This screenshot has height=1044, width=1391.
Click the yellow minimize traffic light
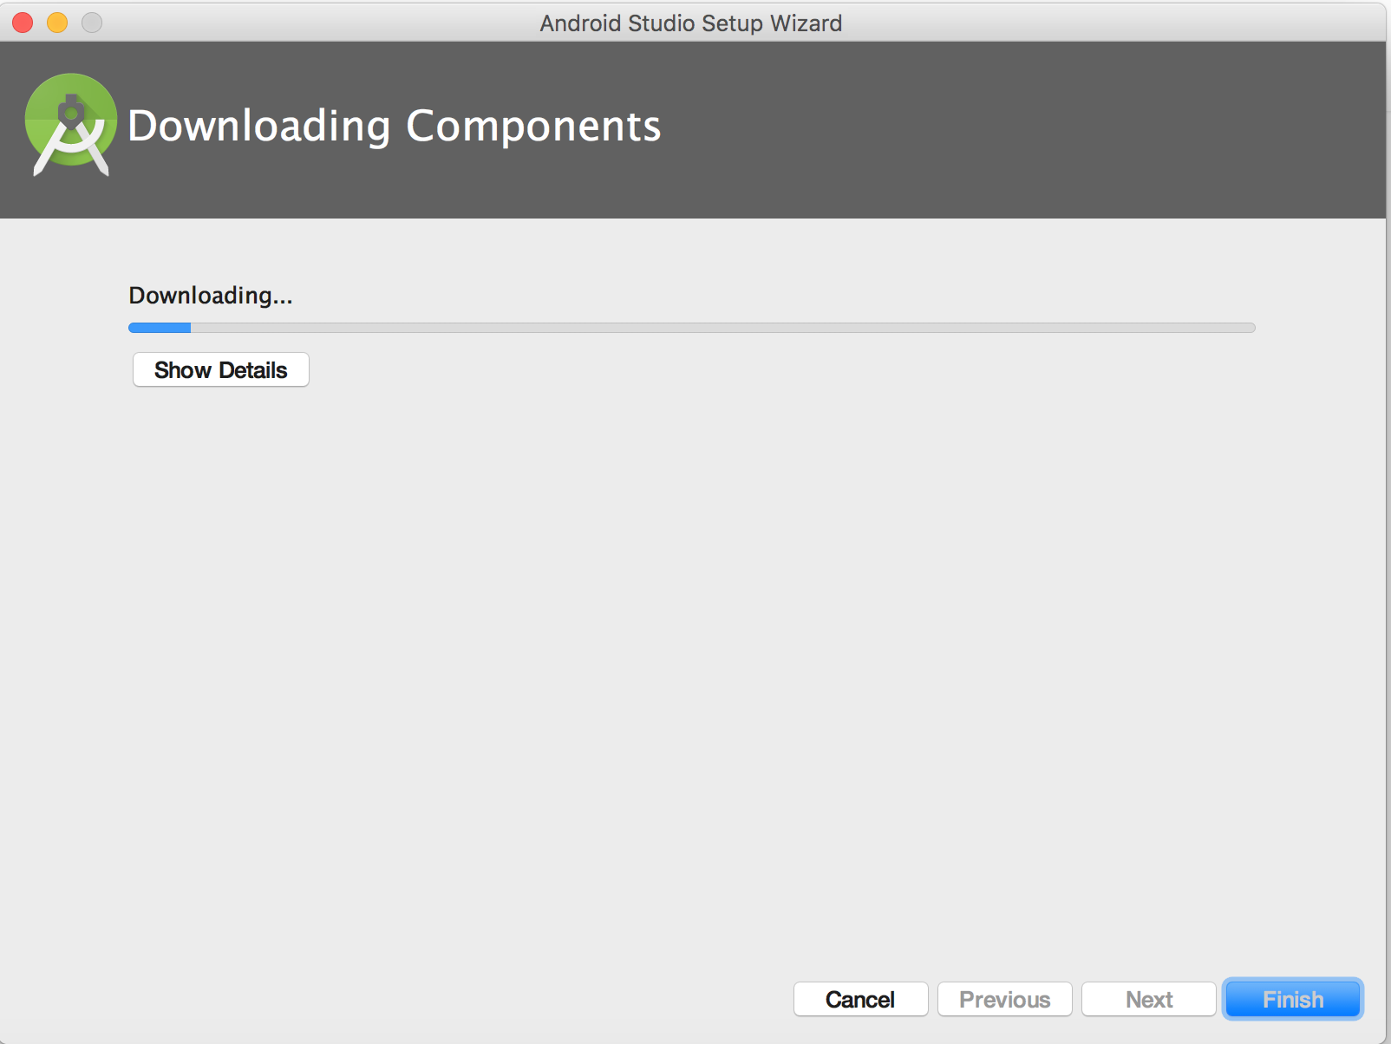click(56, 23)
